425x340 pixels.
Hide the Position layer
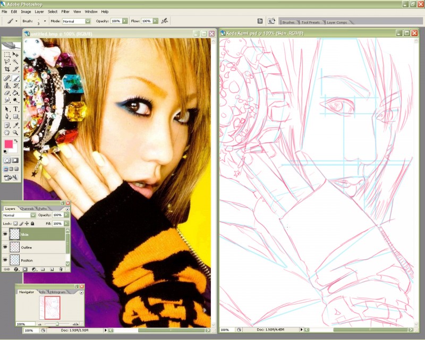[5, 260]
